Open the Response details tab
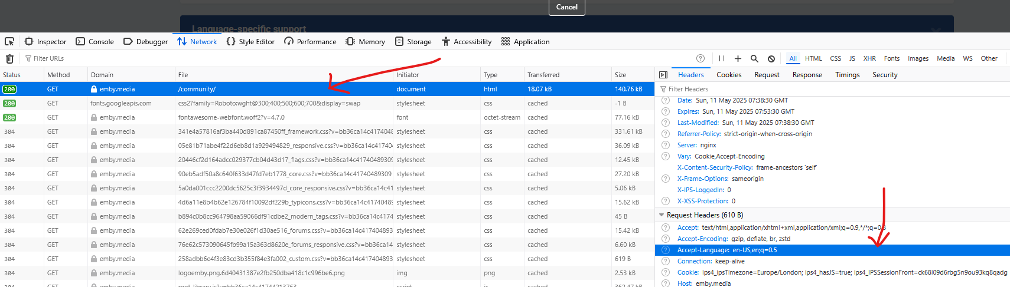Image resolution: width=1010 pixels, height=287 pixels. coord(807,75)
